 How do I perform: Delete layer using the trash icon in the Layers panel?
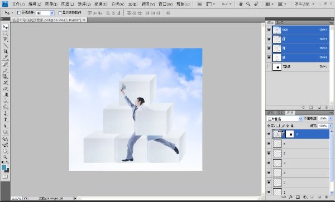pyautogui.click(x=326, y=198)
